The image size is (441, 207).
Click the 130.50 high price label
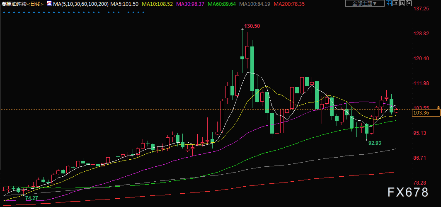pos(252,26)
